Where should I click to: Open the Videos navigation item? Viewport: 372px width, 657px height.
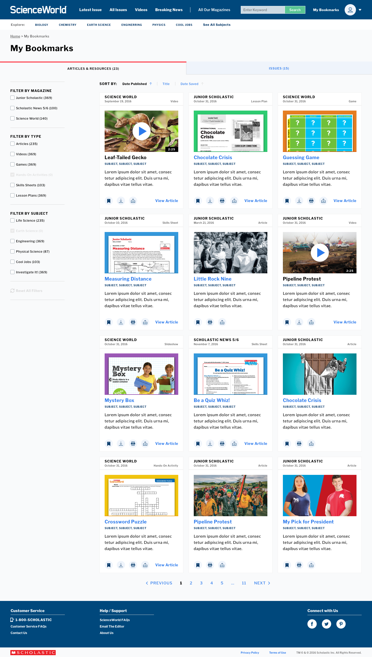pyautogui.click(x=141, y=10)
